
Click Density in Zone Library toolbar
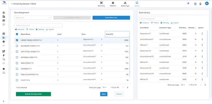[165, 23]
